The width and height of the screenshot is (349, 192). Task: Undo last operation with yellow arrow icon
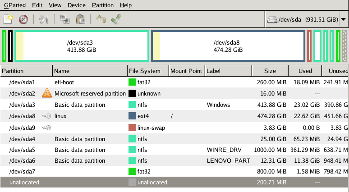101,19
